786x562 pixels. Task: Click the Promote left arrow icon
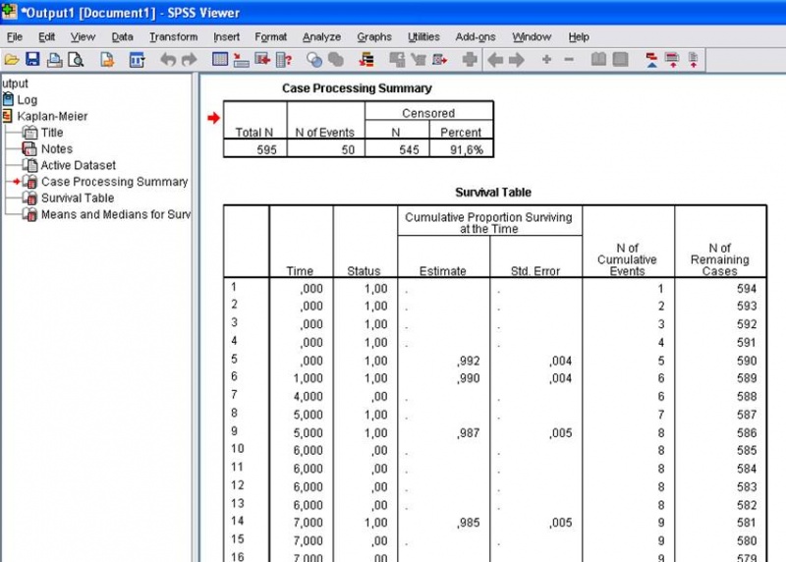(494, 60)
